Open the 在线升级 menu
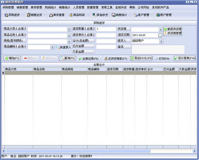The width and height of the screenshot is (199, 160). [121, 7]
